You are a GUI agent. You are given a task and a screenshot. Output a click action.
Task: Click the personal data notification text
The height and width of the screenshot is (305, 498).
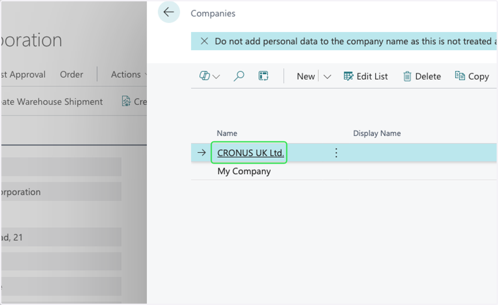[356, 41]
